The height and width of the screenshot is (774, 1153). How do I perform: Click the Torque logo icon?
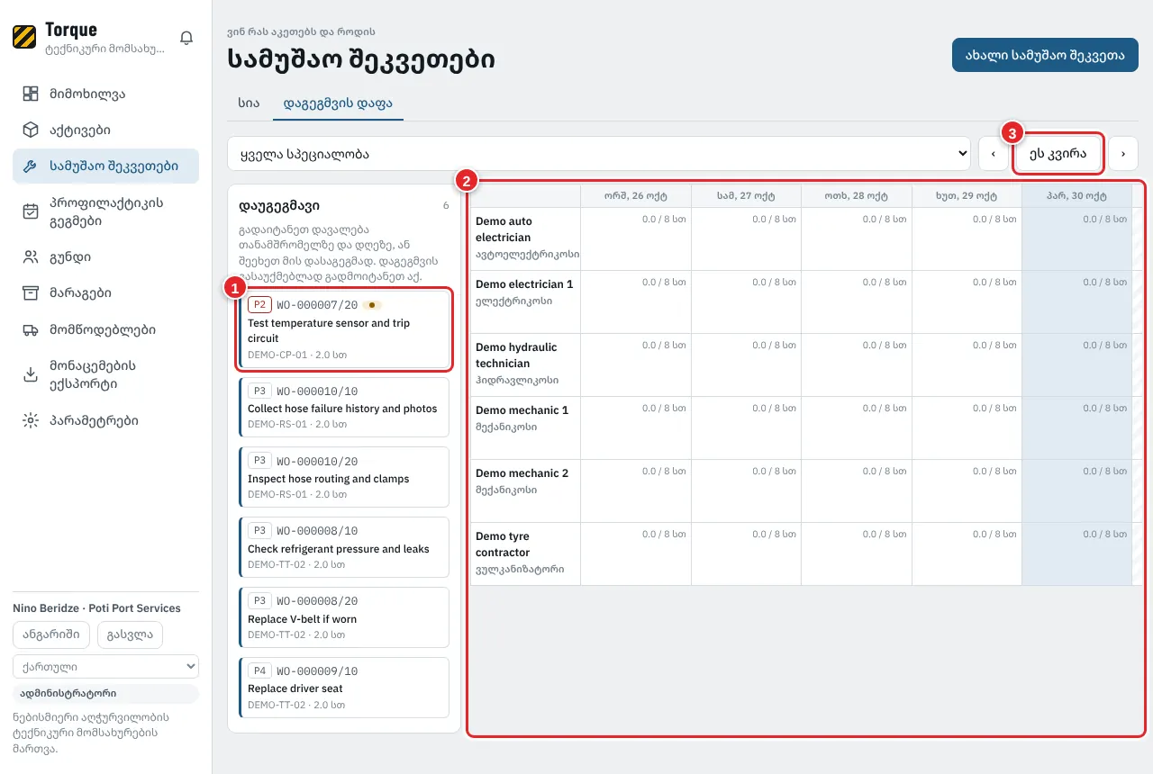click(x=24, y=37)
